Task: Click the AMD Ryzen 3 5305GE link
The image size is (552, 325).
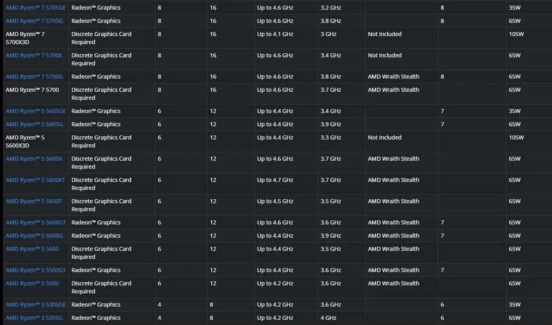Action: tap(35, 305)
